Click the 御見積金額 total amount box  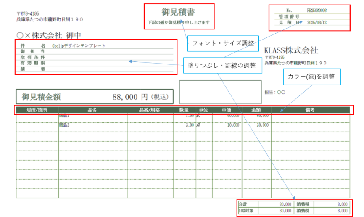point(94,97)
